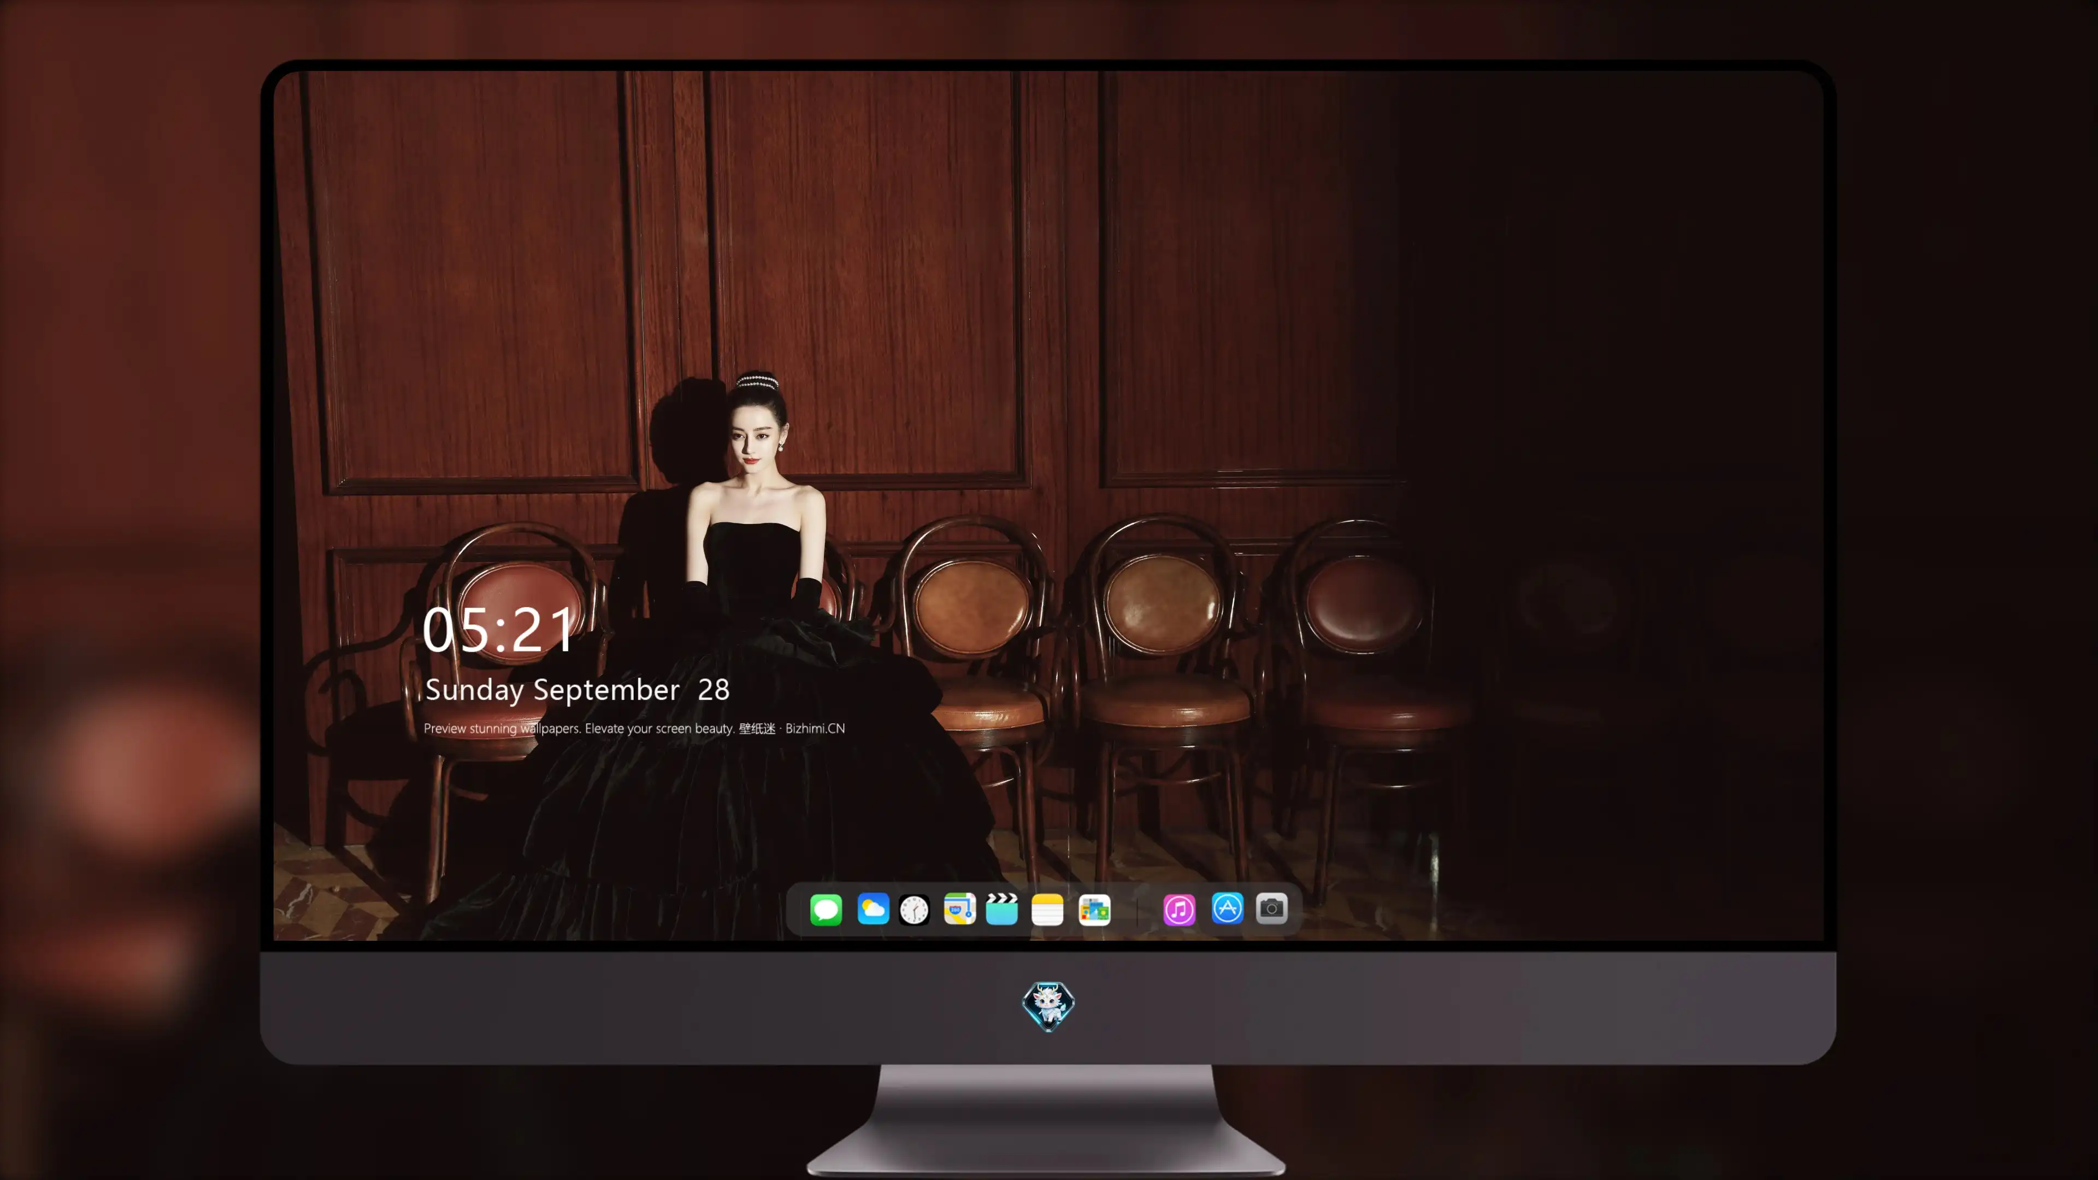Launch the Videos clapperboard app
The height and width of the screenshot is (1180, 2098).
coord(1002,909)
